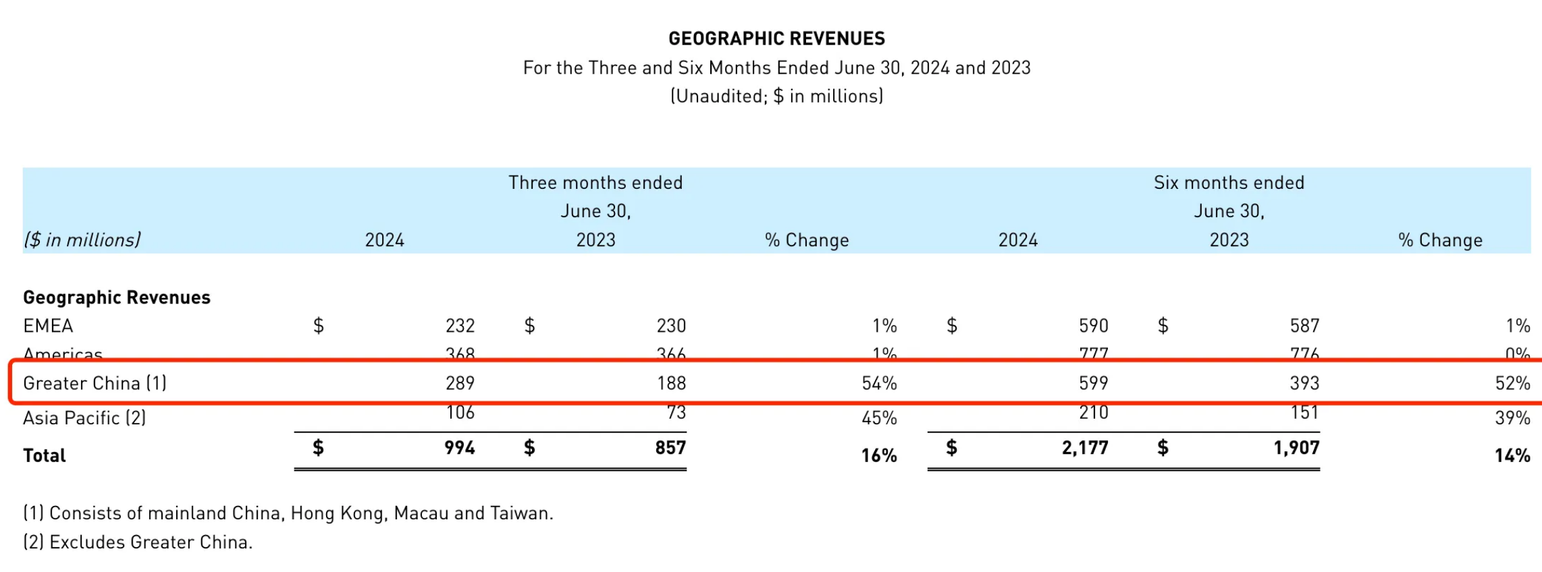
Task: Select the bold "Geographic Revenues" section heading
Action: [117, 297]
